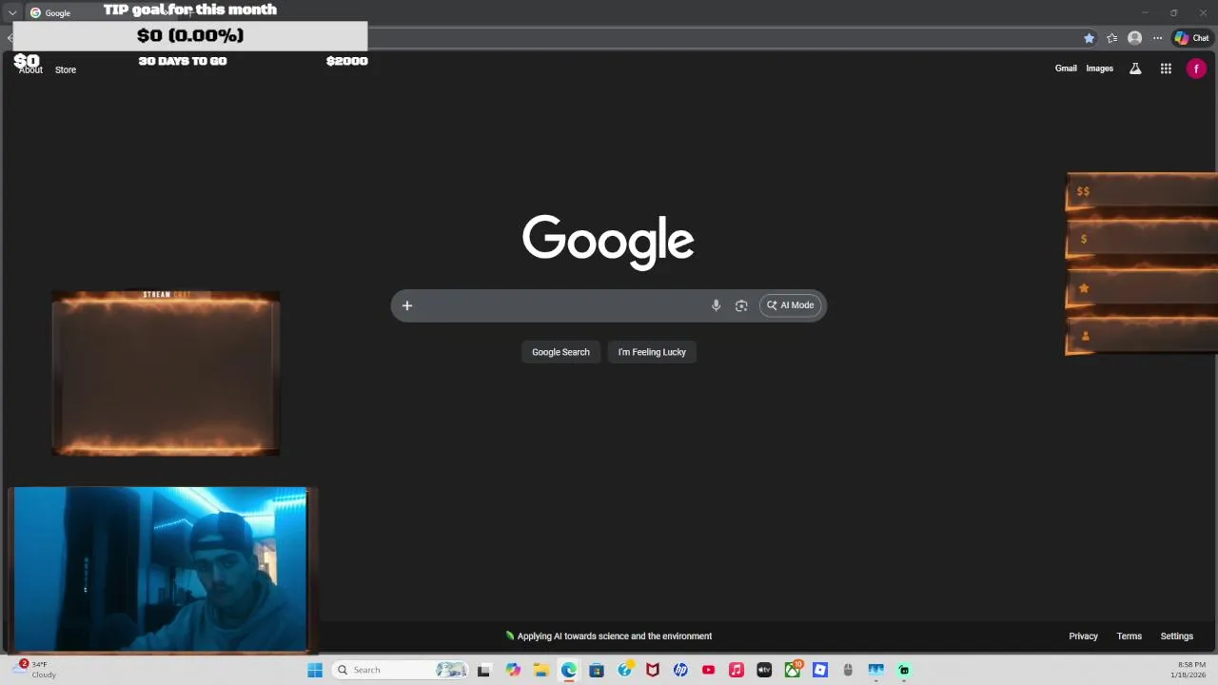Open Search Labs flask icon
Image resolution: width=1218 pixels, height=685 pixels.
(x=1135, y=68)
